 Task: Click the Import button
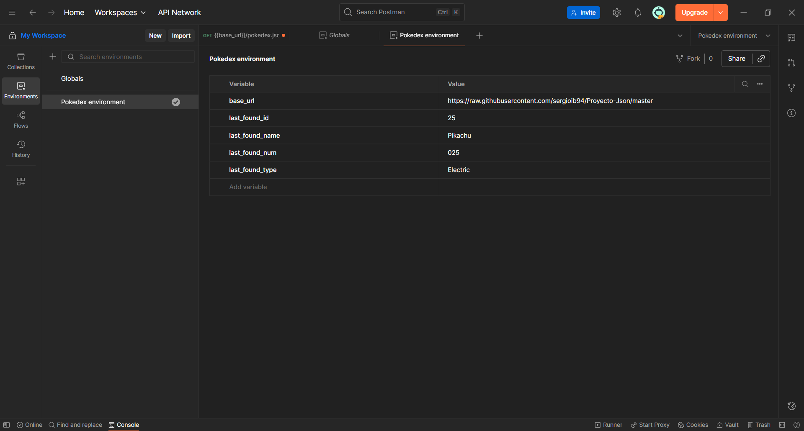point(181,36)
